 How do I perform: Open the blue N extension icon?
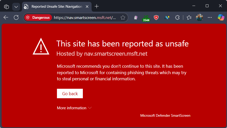pyautogui.click(x=167, y=17)
